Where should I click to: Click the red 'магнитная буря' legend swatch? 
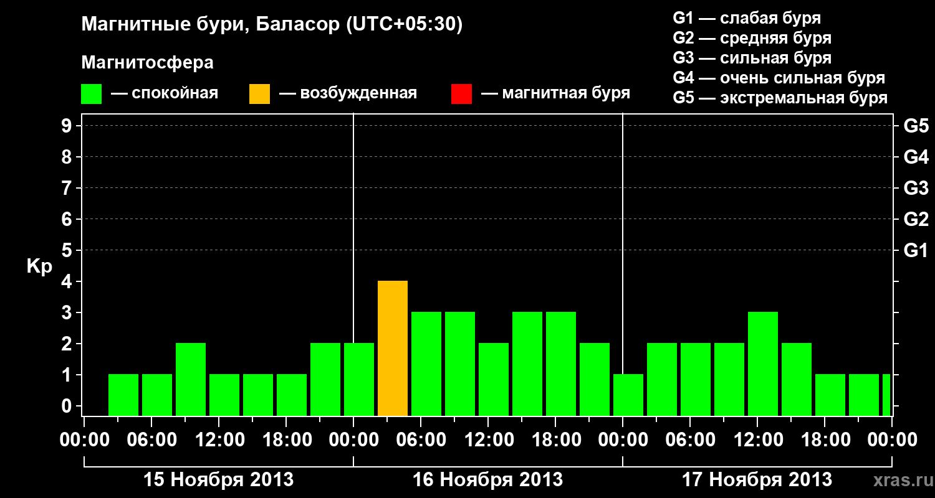tap(461, 94)
